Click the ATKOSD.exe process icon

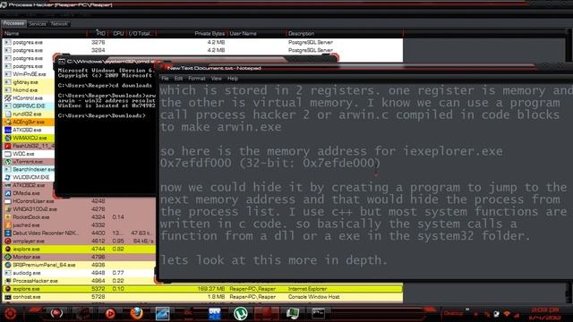pyautogui.click(x=8, y=130)
